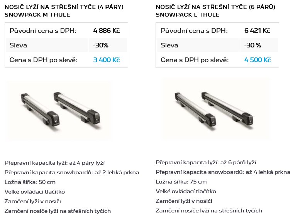Open the 6-pair SnowPack L Thule ski carrier title
Image resolution: width=298 pixels, height=219 pixels.
(215, 11)
